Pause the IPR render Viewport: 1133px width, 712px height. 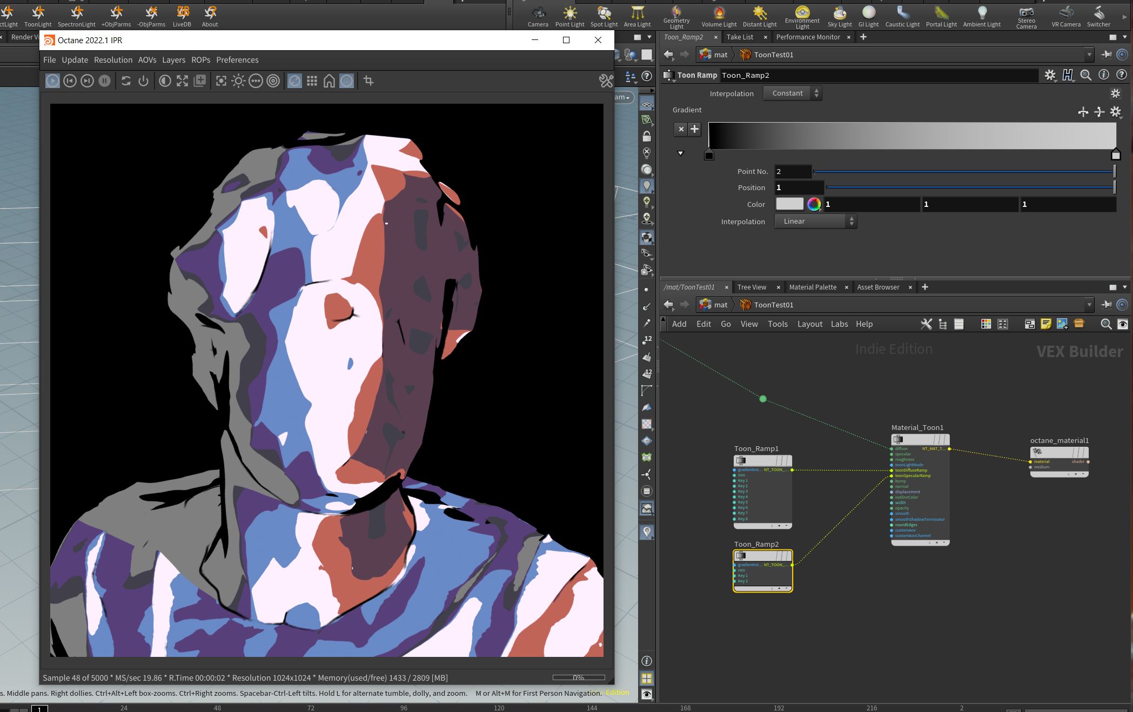click(x=104, y=81)
